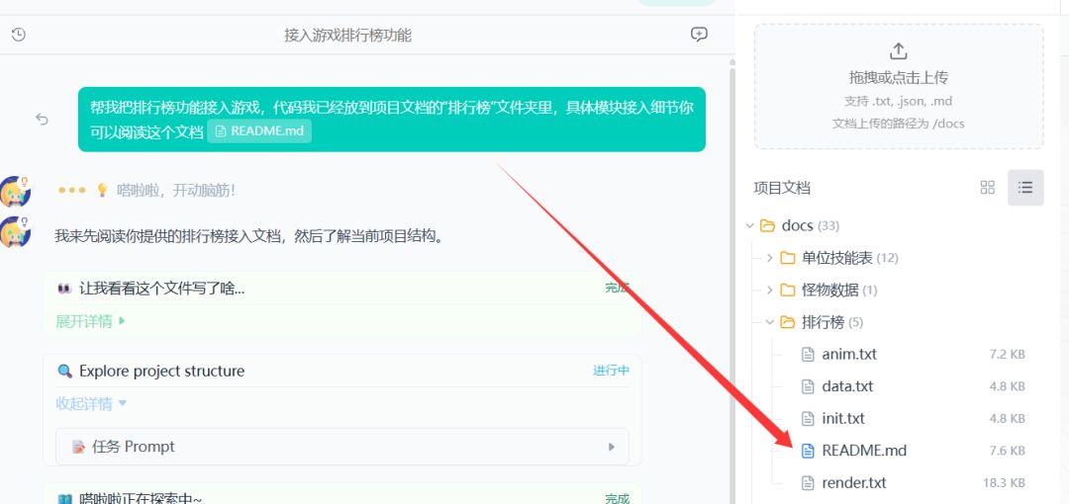Expand the 怪物数据 folder chevron
The width and height of the screenshot is (1069, 504).
pos(770,290)
